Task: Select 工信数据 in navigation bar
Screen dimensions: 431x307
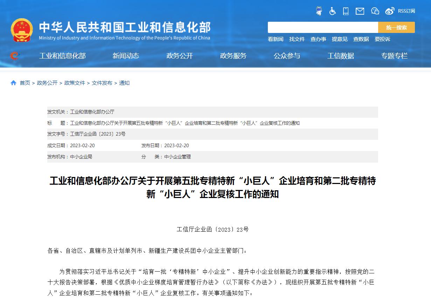Action: [340, 56]
